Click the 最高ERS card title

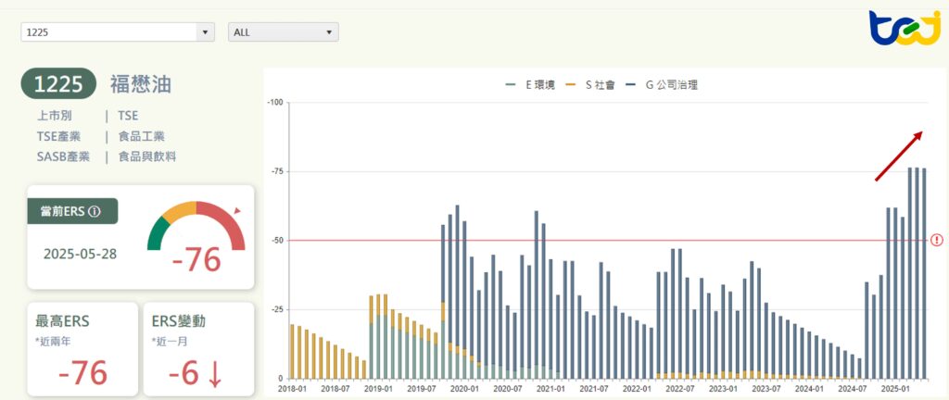click(x=62, y=321)
